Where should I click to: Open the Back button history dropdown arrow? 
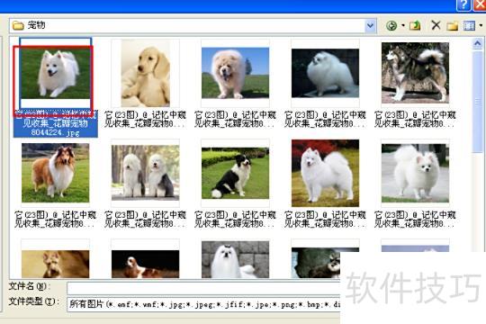point(403,25)
